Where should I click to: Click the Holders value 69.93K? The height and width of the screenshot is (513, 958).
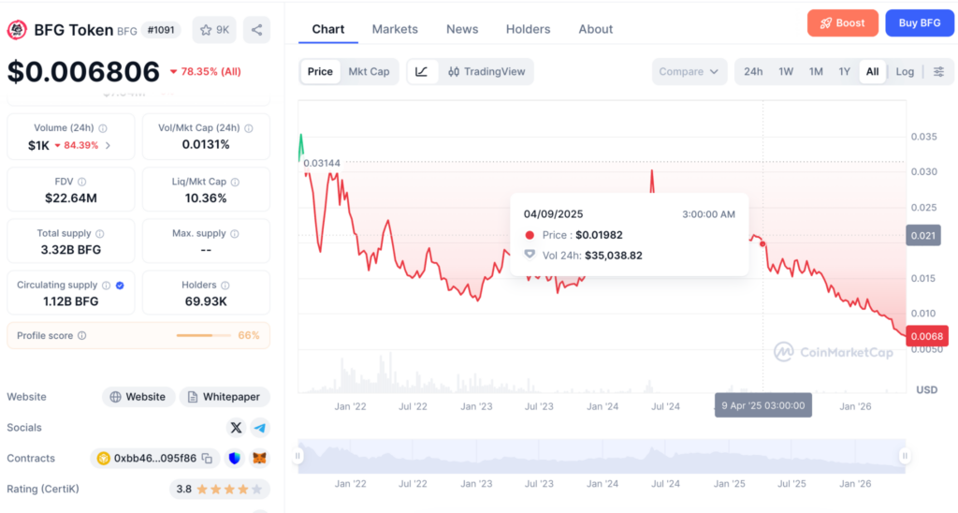(x=206, y=301)
